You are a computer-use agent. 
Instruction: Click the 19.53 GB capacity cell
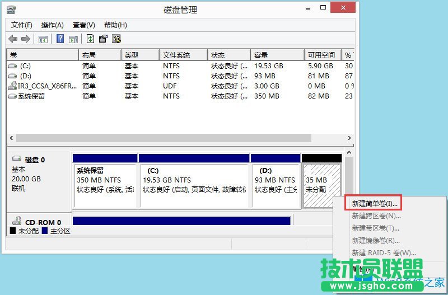[x=269, y=66]
